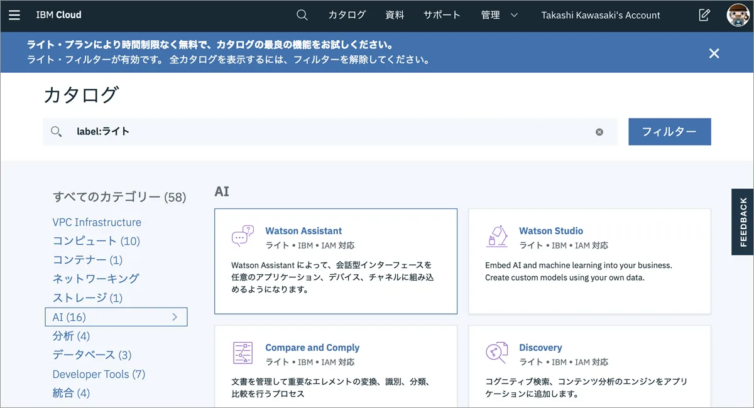Image resolution: width=754 pixels, height=408 pixels.
Task: Click the Watson Assistant chat bubble icon
Action: (x=243, y=237)
